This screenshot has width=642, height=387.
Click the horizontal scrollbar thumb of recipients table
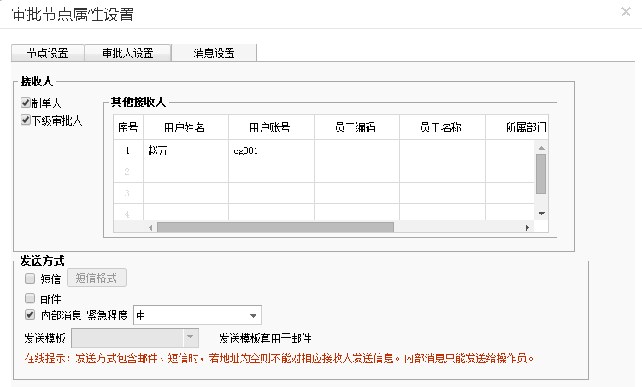[x=274, y=228]
